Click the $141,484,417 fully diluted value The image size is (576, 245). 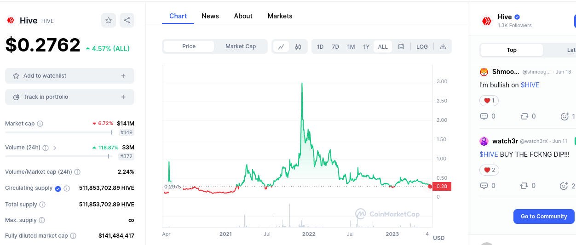point(116,236)
